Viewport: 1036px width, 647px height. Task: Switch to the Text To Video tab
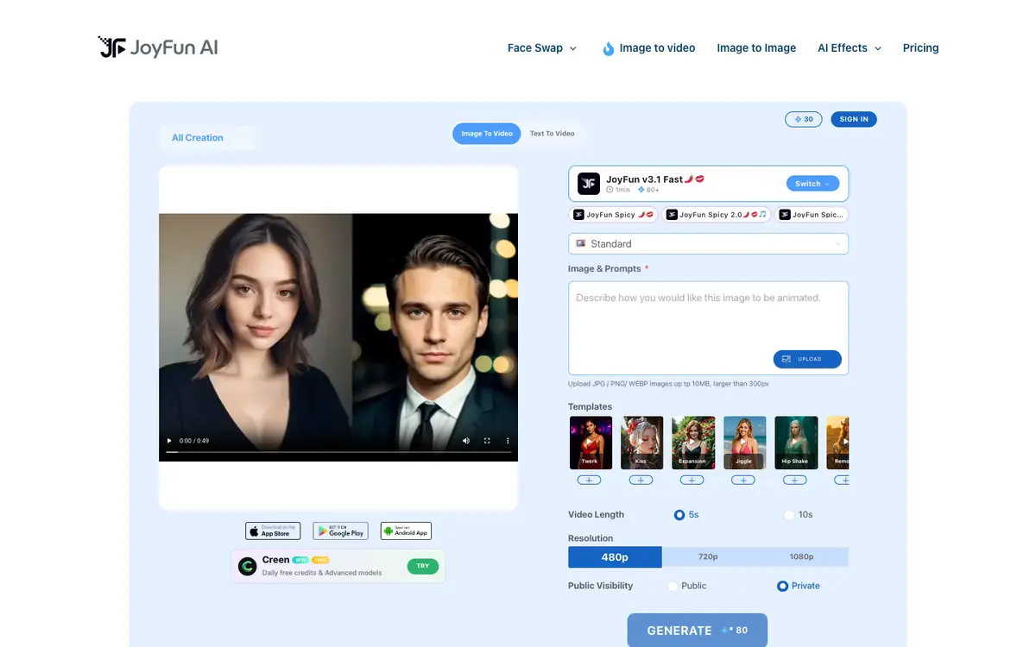(553, 134)
